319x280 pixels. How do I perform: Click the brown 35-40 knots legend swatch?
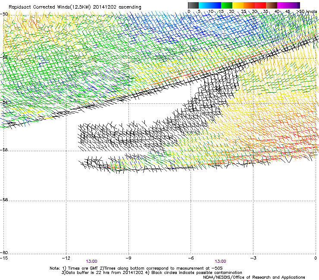pyautogui.click(x=272, y=5)
